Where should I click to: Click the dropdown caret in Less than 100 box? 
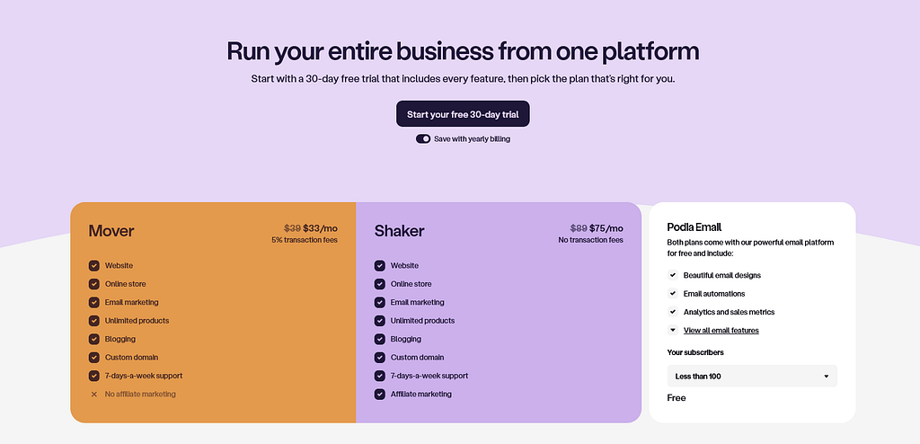[827, 377]
